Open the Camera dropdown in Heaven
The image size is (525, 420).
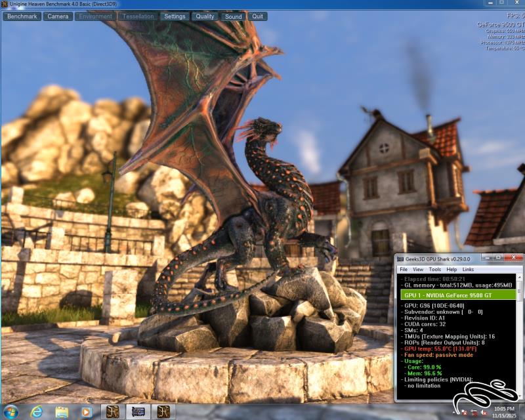[x=58, y=16]
